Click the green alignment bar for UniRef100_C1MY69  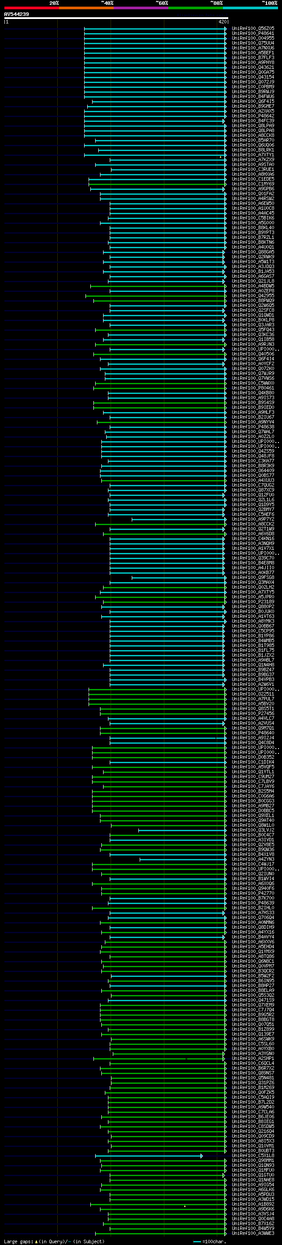(158, 184)
